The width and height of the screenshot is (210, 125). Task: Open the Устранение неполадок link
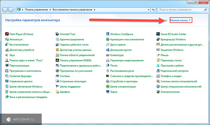click(x=73, y=81)
